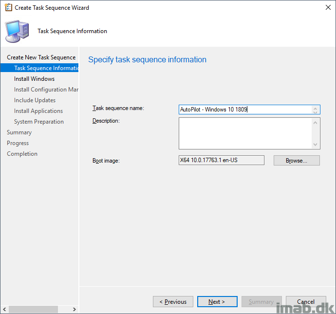Click the 'Boot image:' label
The width and height of the screenshot is (336, 314).
point(106,161)
